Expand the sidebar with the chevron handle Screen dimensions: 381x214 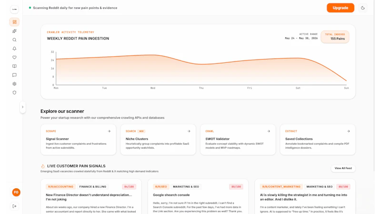pyautogui.click(x=22, y=107)
